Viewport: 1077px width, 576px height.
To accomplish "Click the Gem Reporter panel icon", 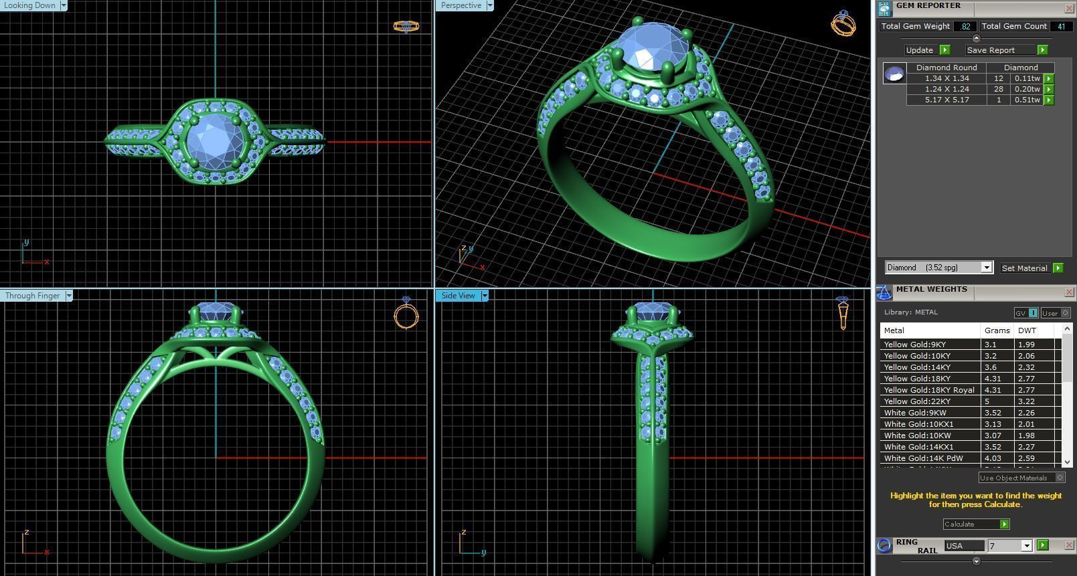I will [x=884, y=9].
